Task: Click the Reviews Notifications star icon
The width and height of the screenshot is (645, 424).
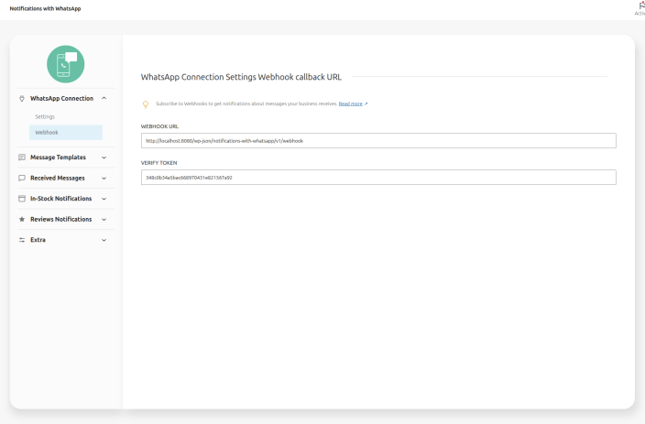Action: [22, 220]
